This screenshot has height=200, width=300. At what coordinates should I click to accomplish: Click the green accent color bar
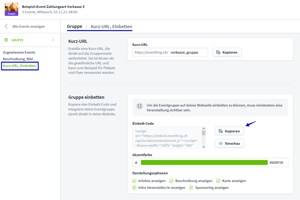(204, 163)
